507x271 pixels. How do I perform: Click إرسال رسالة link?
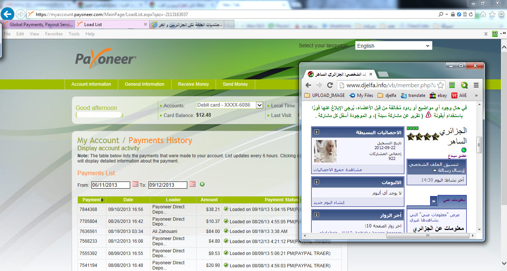(x=451, y=170)
